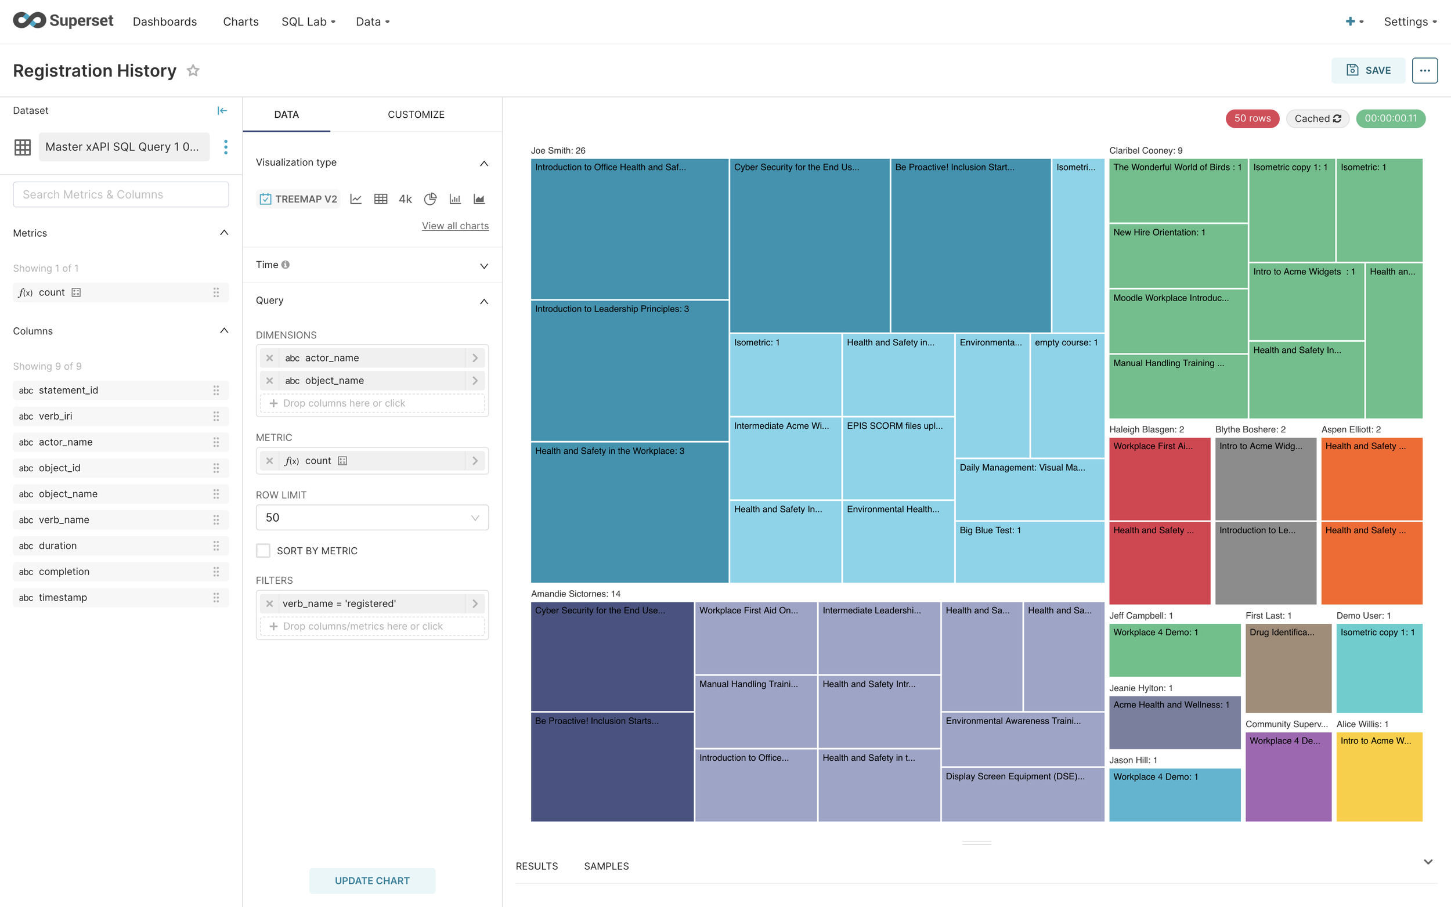Expand the Time section
Screen dimensions: 1451x907
pyautogui.click(x=484, y=266)
